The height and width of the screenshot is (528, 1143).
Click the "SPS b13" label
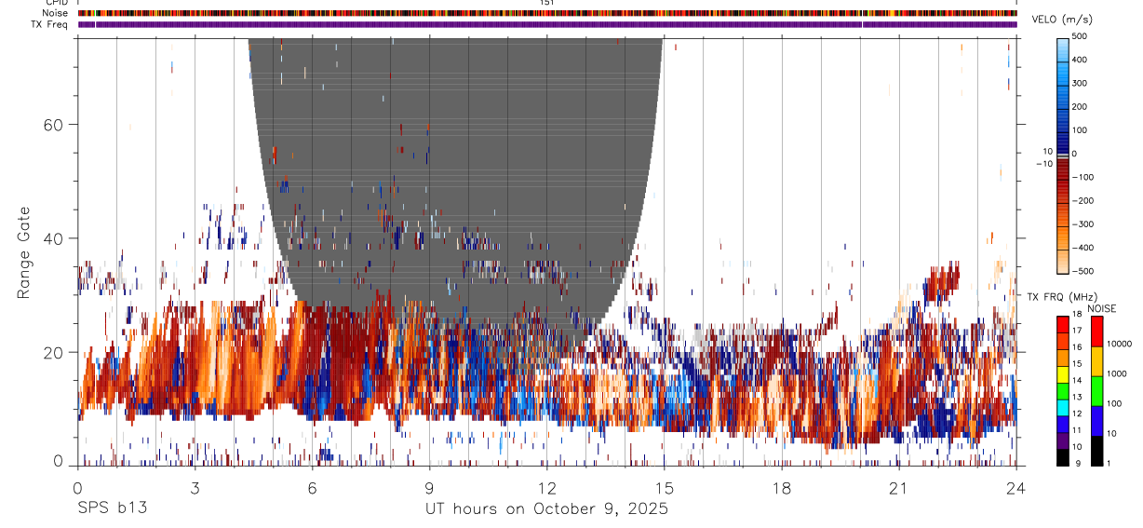point(112,508)
